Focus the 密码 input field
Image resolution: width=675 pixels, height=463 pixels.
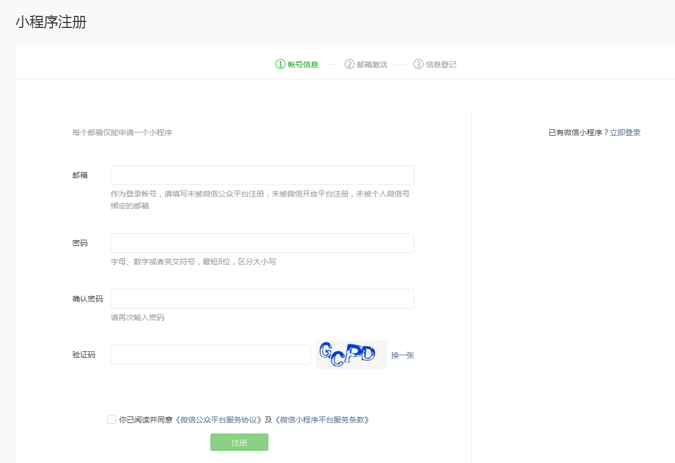point(262,243)
